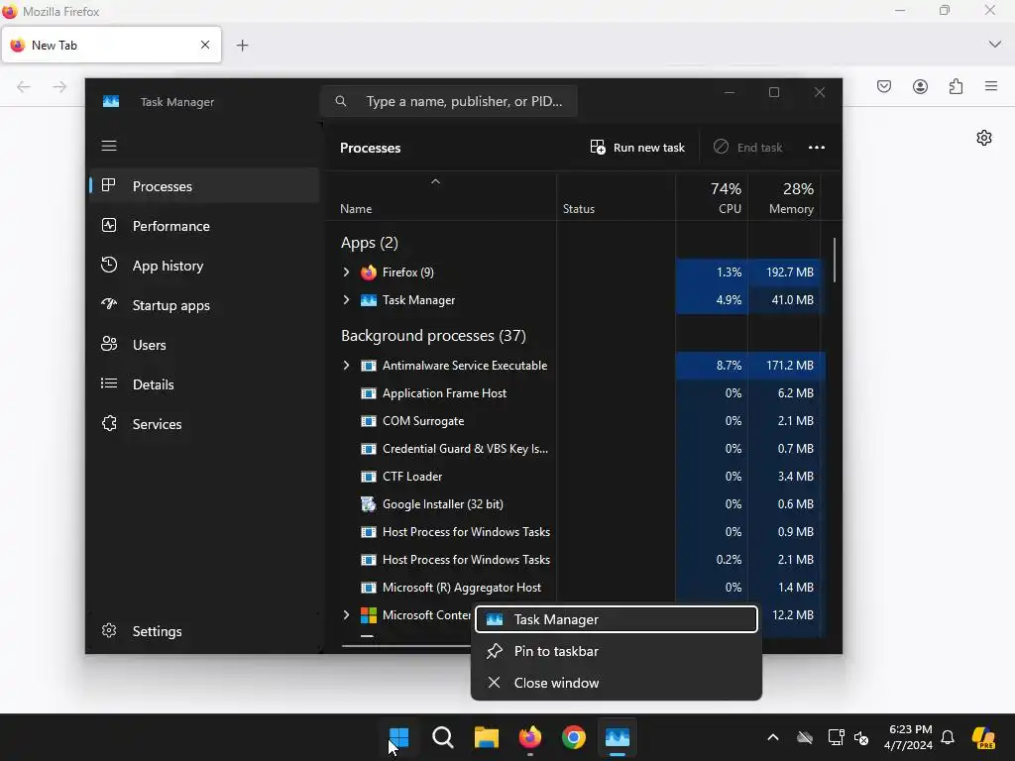Choose Close window in jump list
This screenshot has height=761, width=1015.
(x=617, y=683)
